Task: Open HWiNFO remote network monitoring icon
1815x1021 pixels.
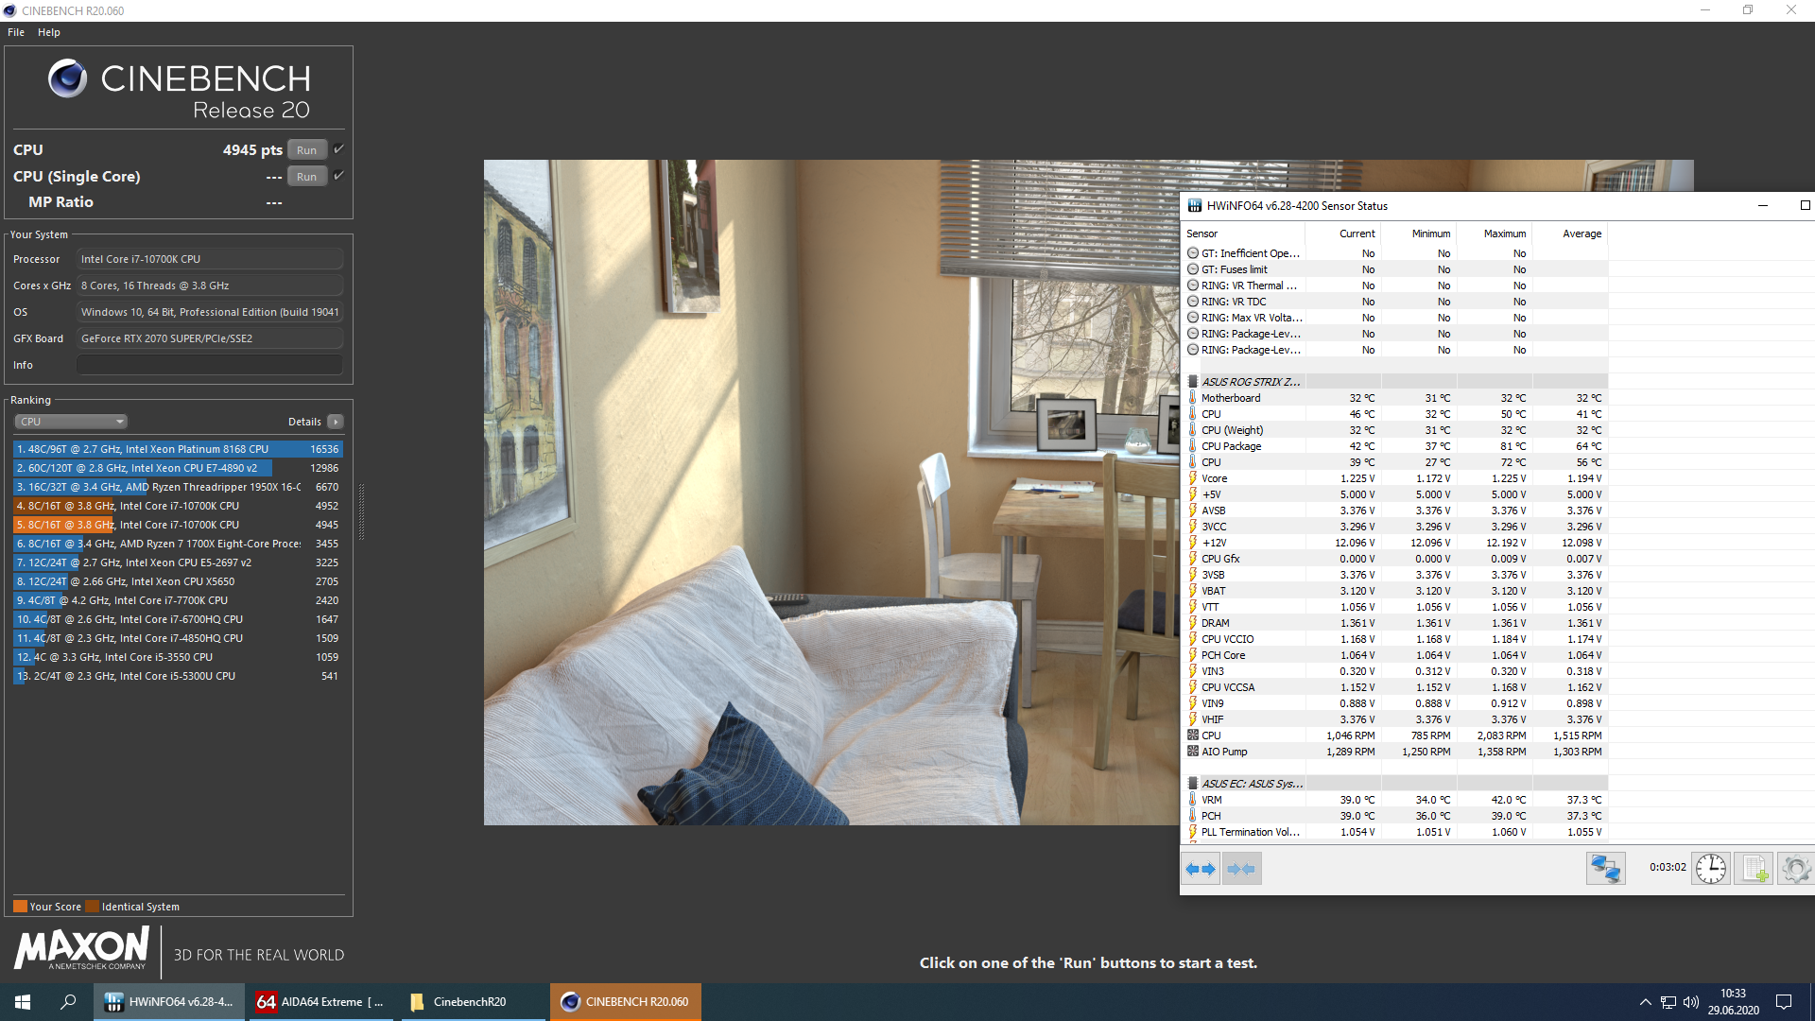Action: point(1605,869)
